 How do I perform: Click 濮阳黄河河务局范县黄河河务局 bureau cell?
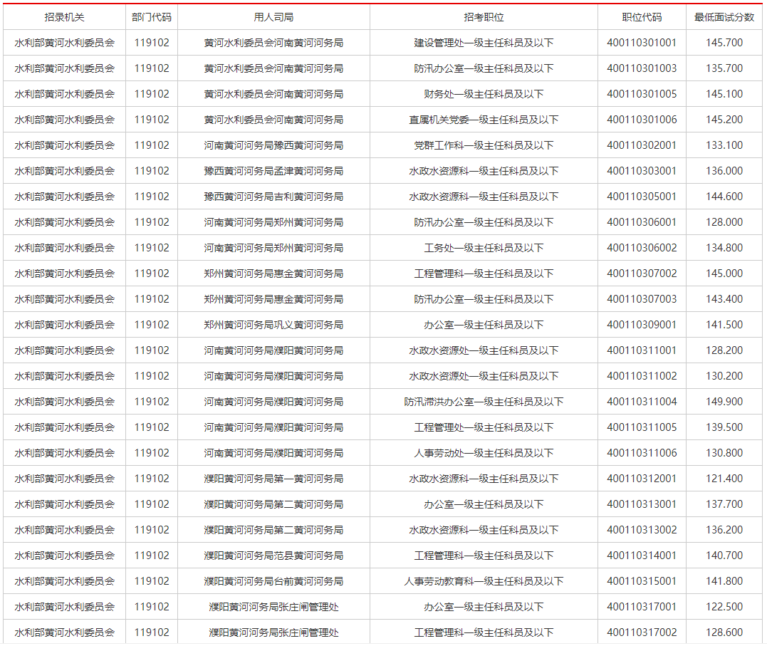[x=273, y=556]
